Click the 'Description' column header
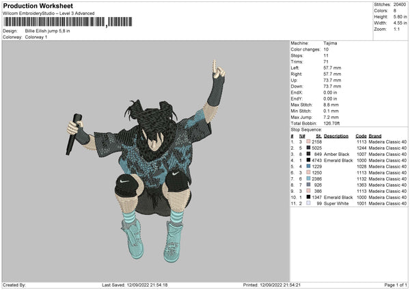Viewport: 410px width, 290px height. point(336,136)
